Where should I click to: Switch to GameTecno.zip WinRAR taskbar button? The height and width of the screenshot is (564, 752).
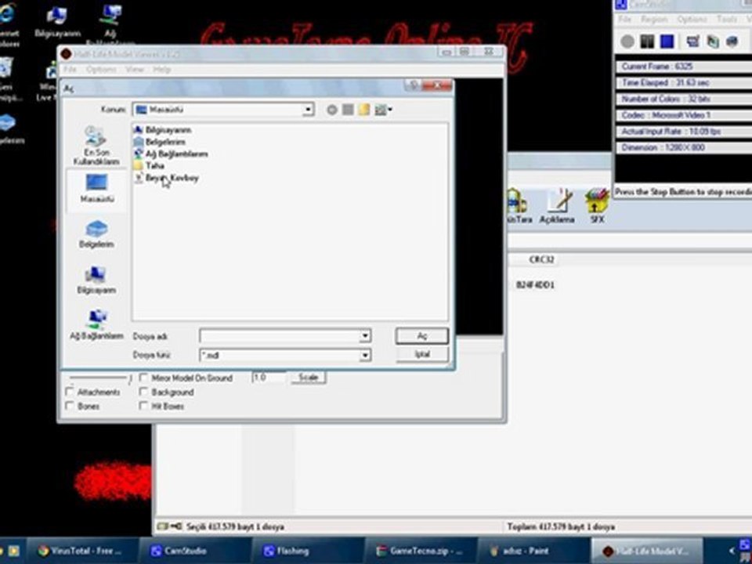pyautogui.click(x=421, y=551)
